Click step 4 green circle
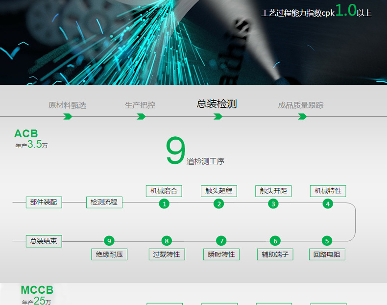The image size is (387, 305). [328, 204]
